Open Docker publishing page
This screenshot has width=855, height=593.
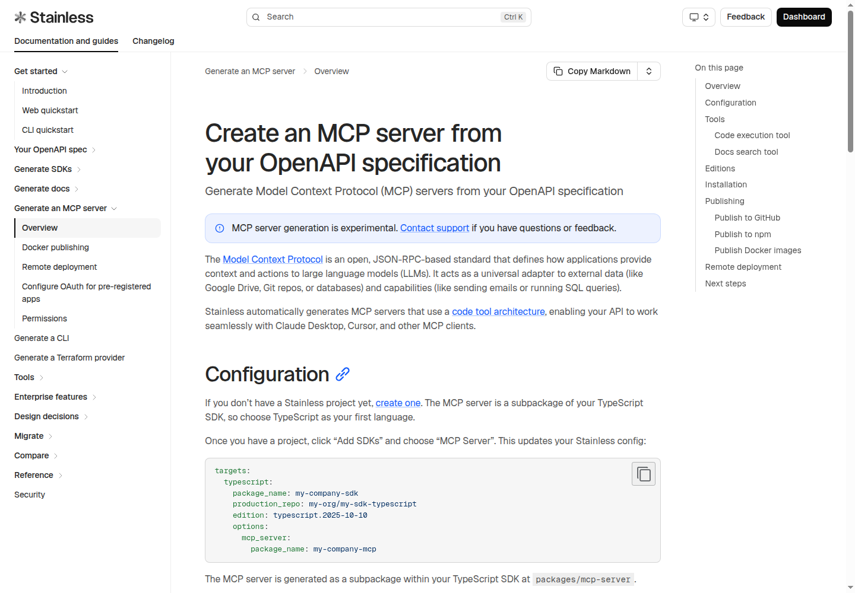pos(55,247)
